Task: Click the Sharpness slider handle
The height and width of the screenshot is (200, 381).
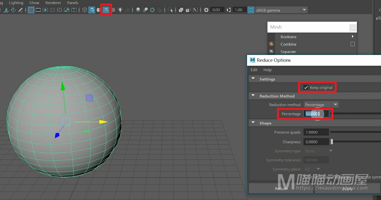Action: point(332,142)
